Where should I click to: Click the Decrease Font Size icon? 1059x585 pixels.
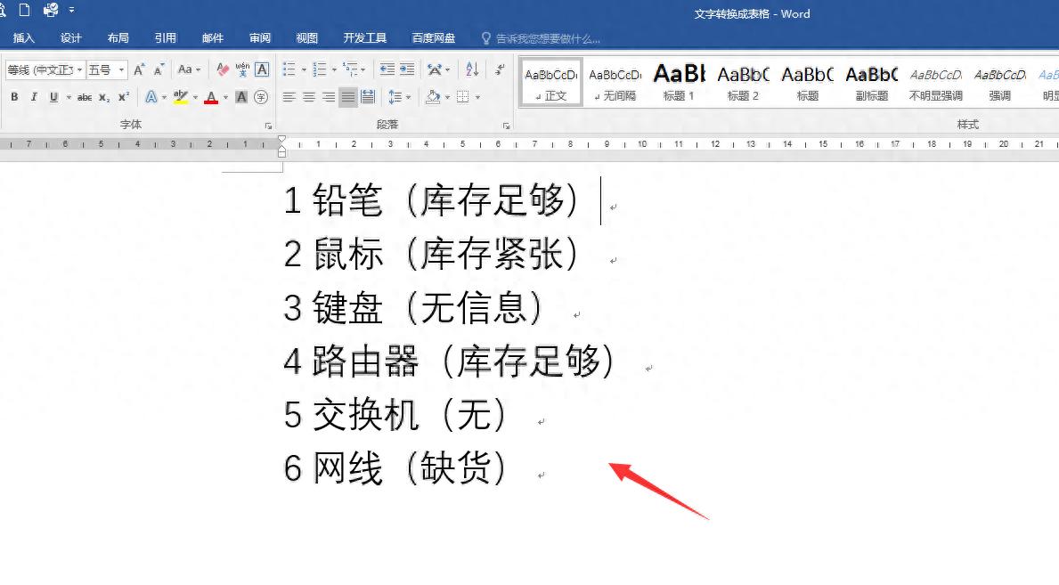(159, 69)
